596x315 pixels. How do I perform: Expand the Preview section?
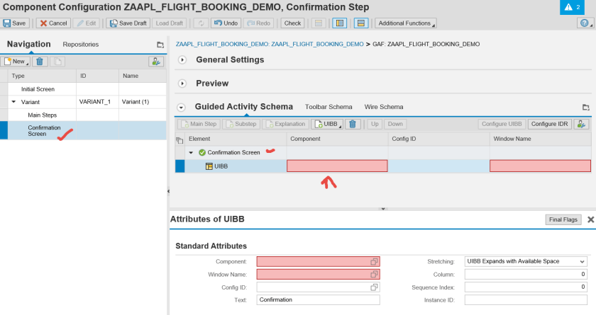(x=182, y=84)
